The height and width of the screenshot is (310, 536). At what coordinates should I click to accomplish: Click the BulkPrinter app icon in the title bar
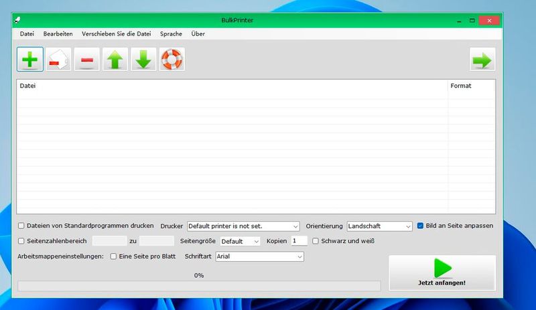[17, 20]
